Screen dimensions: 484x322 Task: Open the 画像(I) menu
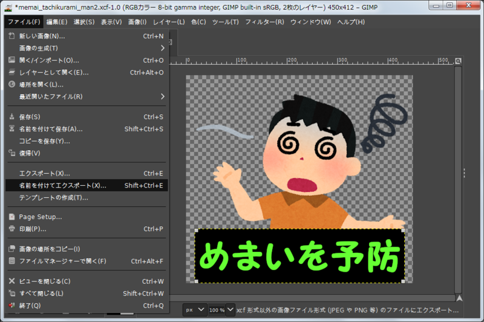coord(137,22)
